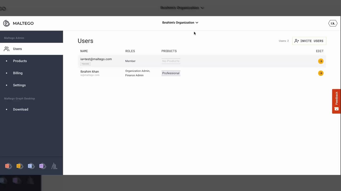Click the EDIT column header
The width and height of the screenshot is (341, 191).
320,51
